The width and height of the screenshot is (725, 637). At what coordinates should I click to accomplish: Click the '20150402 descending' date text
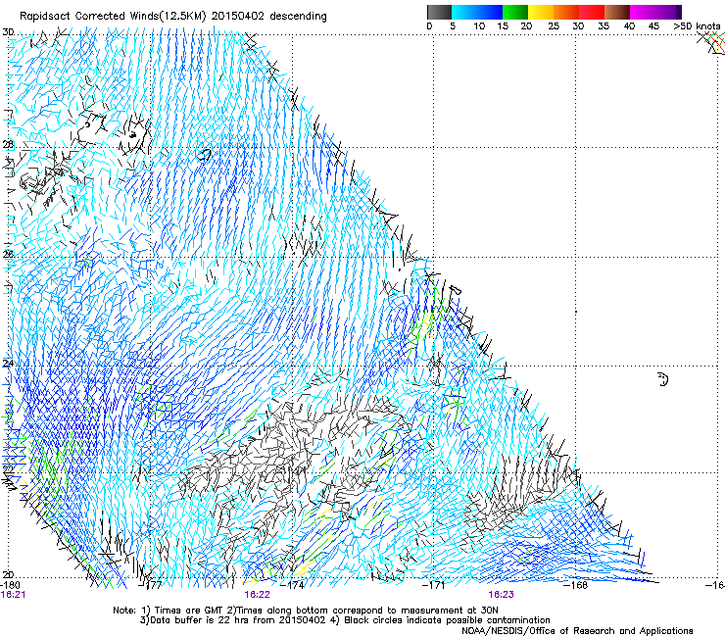click(269, 17)
